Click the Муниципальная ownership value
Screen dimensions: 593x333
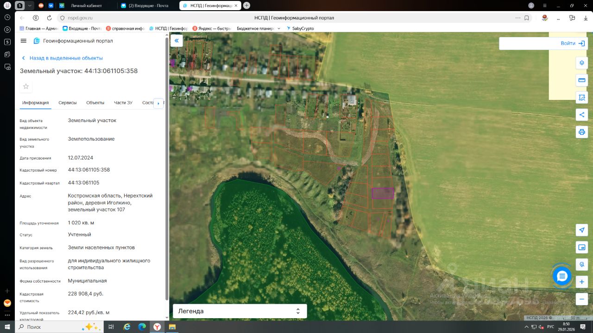click(x=88, y=281)
